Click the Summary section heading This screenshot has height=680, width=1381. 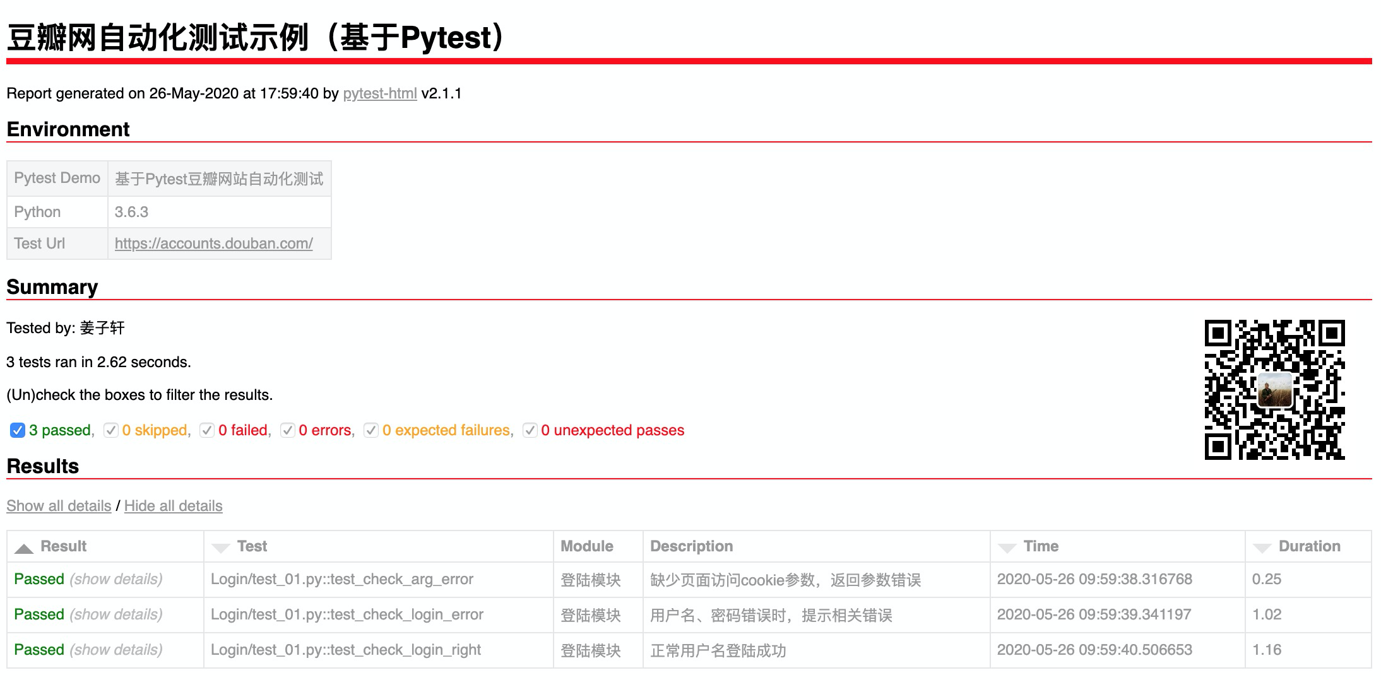(52, 287)
